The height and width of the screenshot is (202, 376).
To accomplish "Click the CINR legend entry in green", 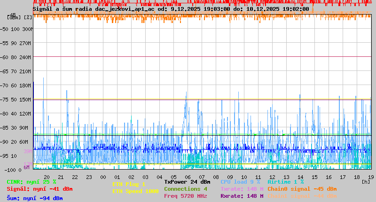I will coord(31,182).
